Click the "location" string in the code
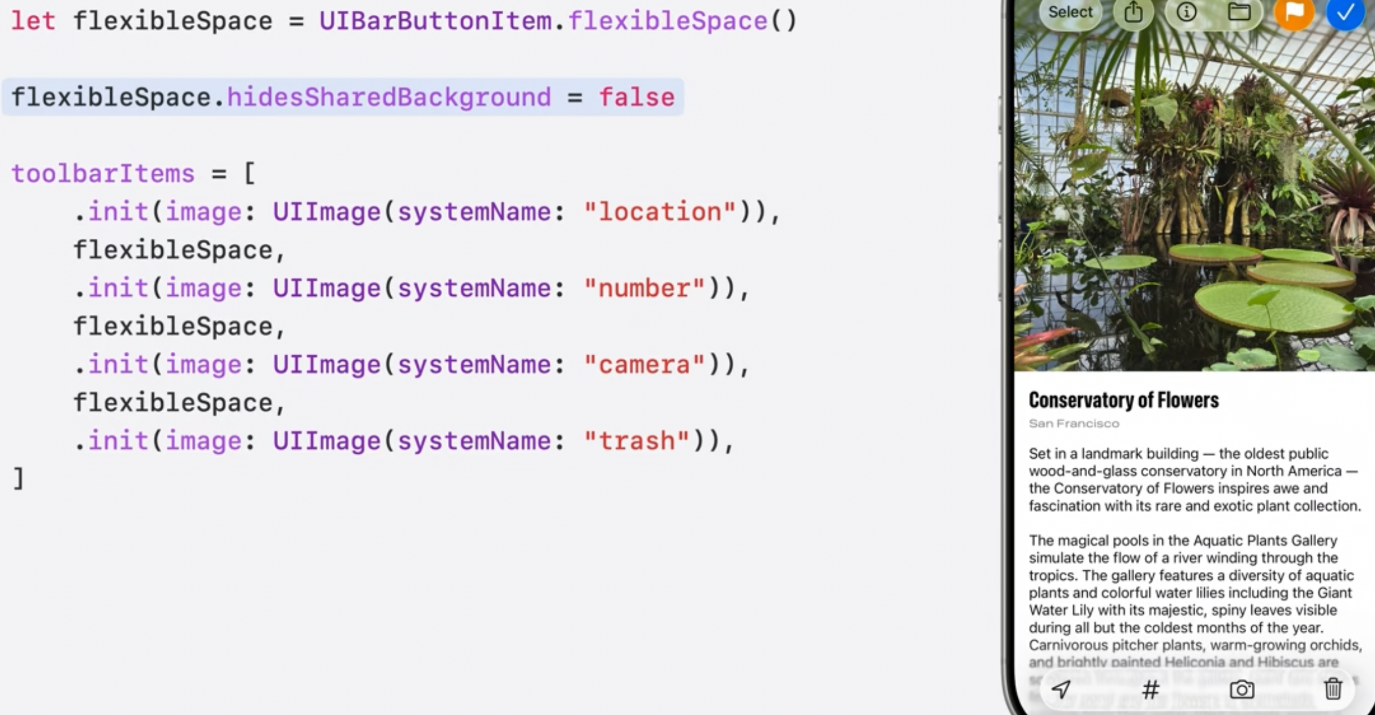 click(660, 212)
